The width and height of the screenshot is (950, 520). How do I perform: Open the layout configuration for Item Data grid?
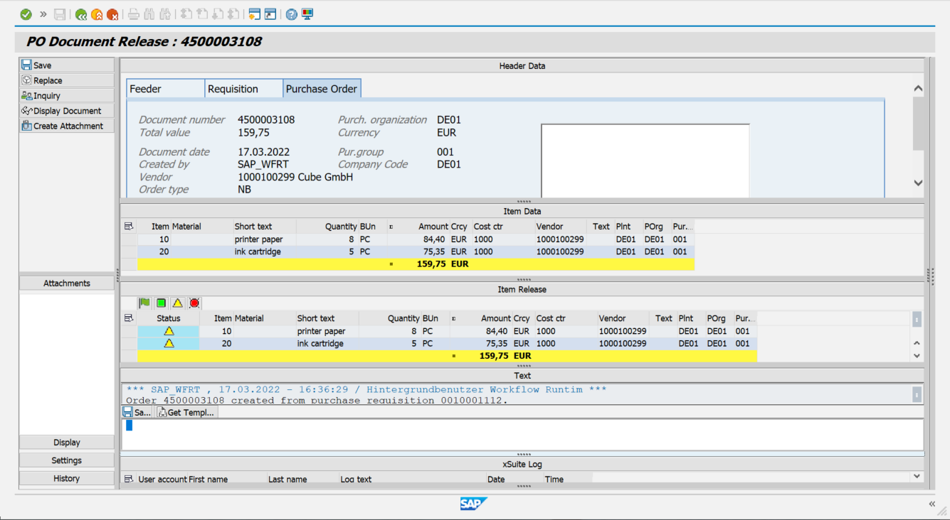click(x=129, y=226)
